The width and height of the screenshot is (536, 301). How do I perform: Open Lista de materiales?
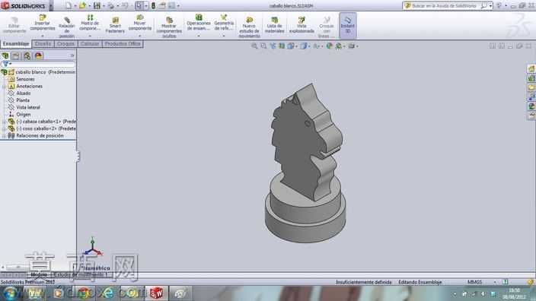[275, 25]
